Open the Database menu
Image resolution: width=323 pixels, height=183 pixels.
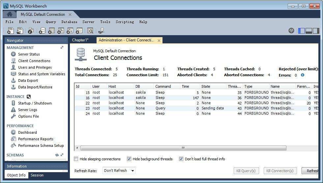tap(70, 22)
